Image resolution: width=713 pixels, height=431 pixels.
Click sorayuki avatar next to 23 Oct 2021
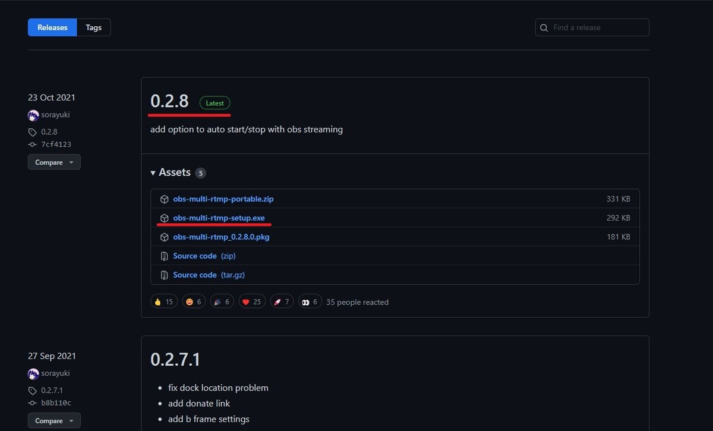pyautogui.click(x=33, y=115)
